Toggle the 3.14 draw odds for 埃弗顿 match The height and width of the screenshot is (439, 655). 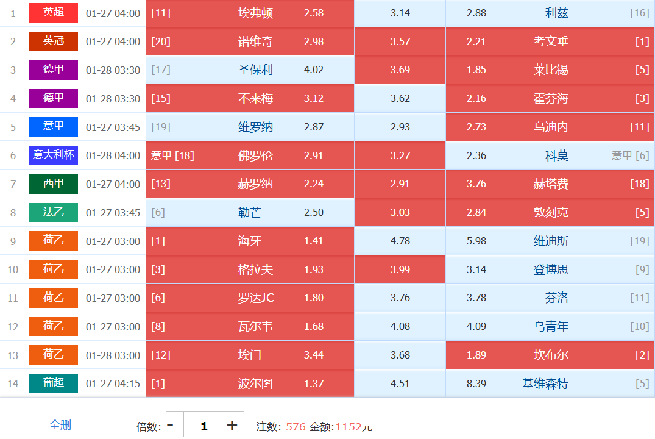pos(400,13)
